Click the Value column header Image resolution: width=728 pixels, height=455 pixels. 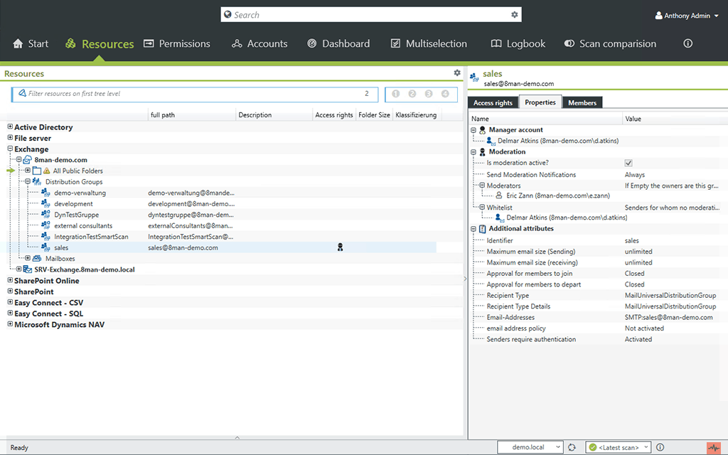point(675,119)
